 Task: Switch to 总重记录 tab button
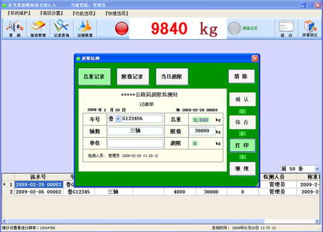(94, 77)
